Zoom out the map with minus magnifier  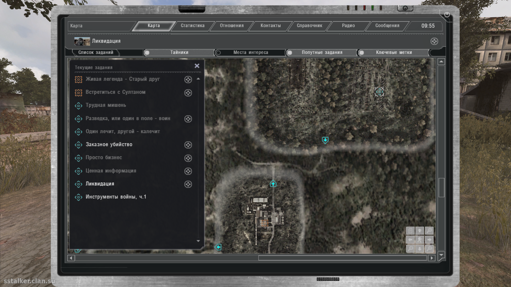click(x=410, y=249)
